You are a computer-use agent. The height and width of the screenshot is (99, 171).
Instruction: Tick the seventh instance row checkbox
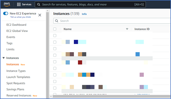tap(55, 75)
